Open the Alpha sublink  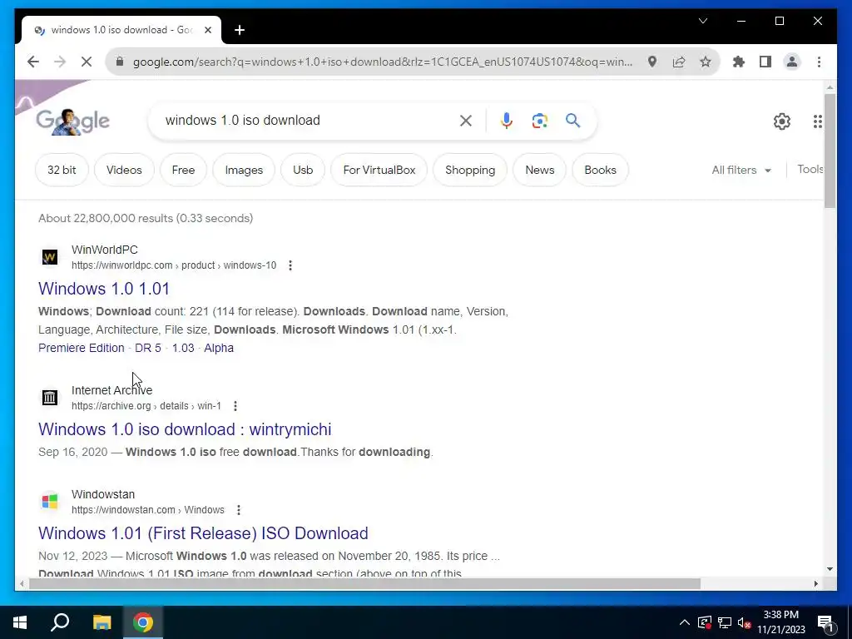219,348
